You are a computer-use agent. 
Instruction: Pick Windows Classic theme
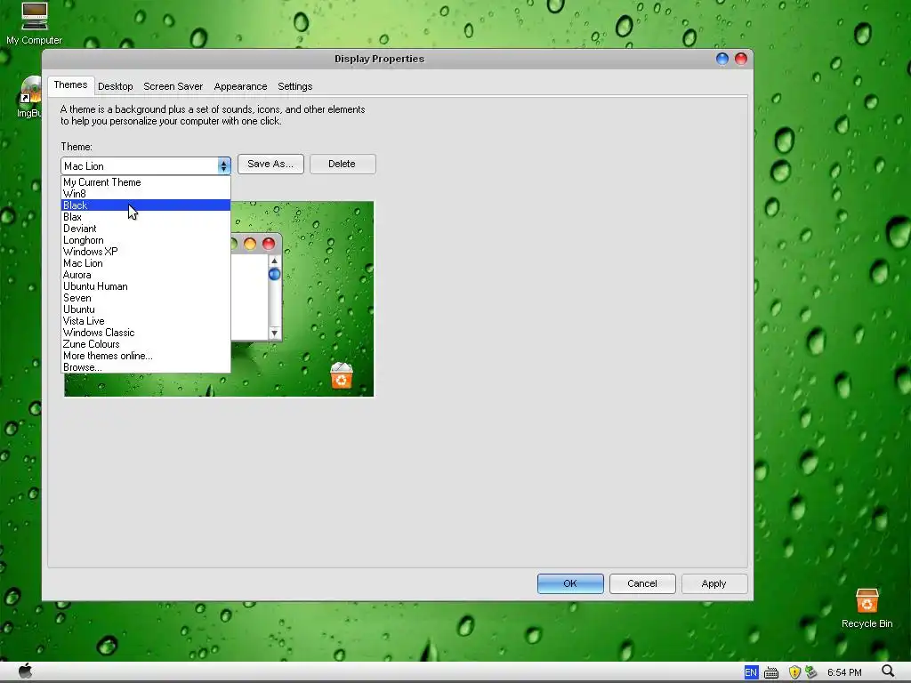[x=146, y=333]
